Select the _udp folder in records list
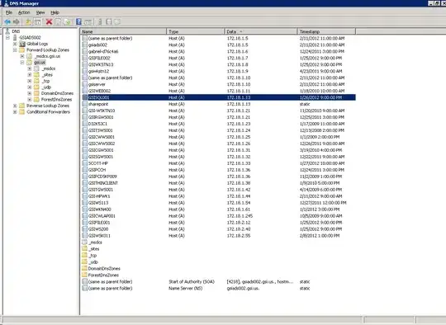 point(93,261)
